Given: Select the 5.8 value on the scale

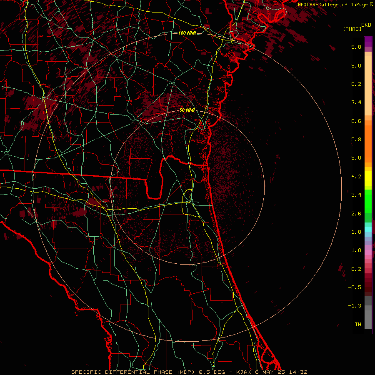Looking at the screenshot, I should point(356,140).
